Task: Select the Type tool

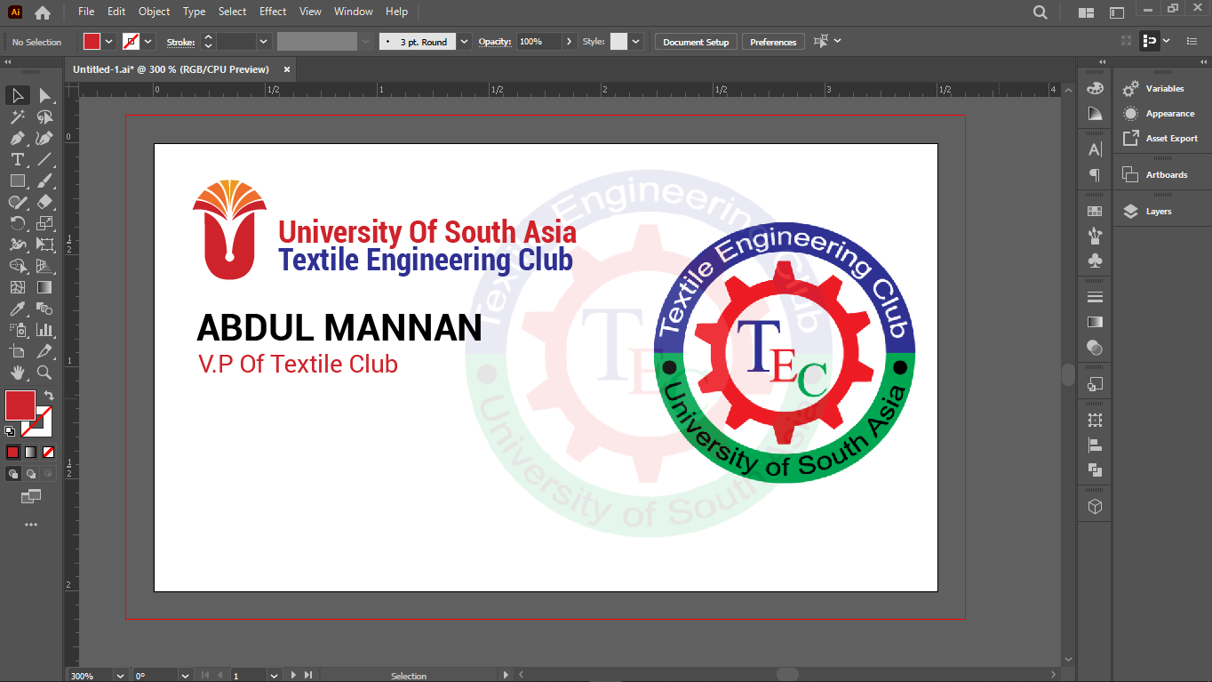Action: pos(17,159)
